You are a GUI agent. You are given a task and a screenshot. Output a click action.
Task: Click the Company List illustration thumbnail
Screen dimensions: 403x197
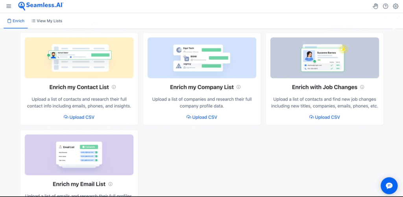pos(202,58)
